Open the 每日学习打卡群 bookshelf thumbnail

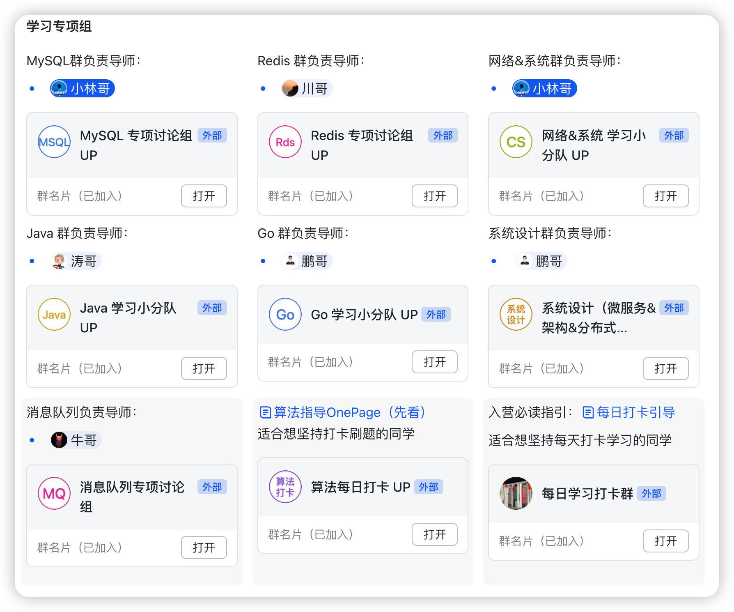[x=516, y=493]
